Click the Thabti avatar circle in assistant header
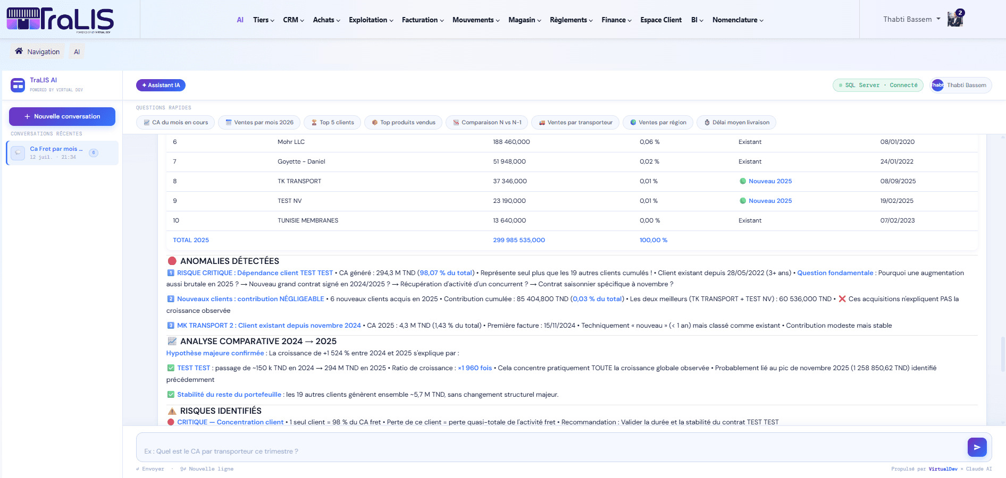 pos(937,85)
